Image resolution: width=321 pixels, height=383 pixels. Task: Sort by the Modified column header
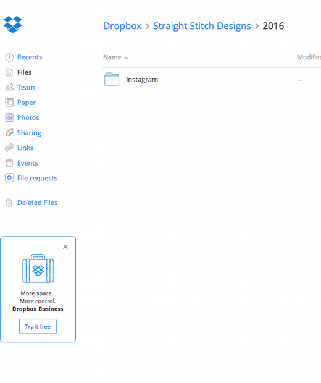309,57
